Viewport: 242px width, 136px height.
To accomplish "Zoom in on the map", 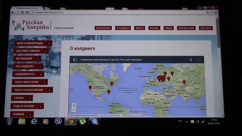I will click(74, 105).
